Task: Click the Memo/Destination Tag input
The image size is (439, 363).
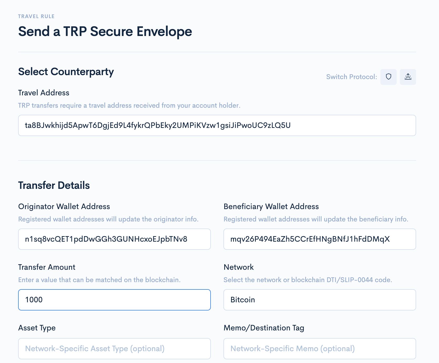Action: [x=319, y=349]
